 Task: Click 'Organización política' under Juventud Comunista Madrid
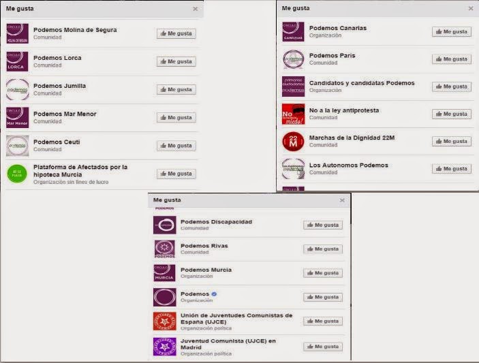(206, 354)
